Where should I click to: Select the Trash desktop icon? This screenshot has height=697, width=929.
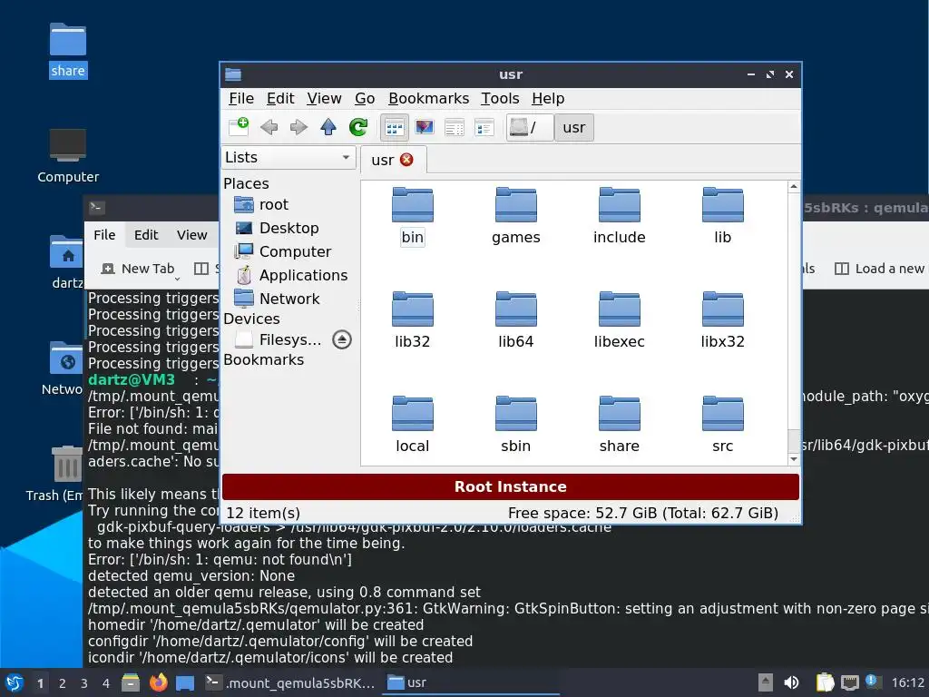point(54,474)
